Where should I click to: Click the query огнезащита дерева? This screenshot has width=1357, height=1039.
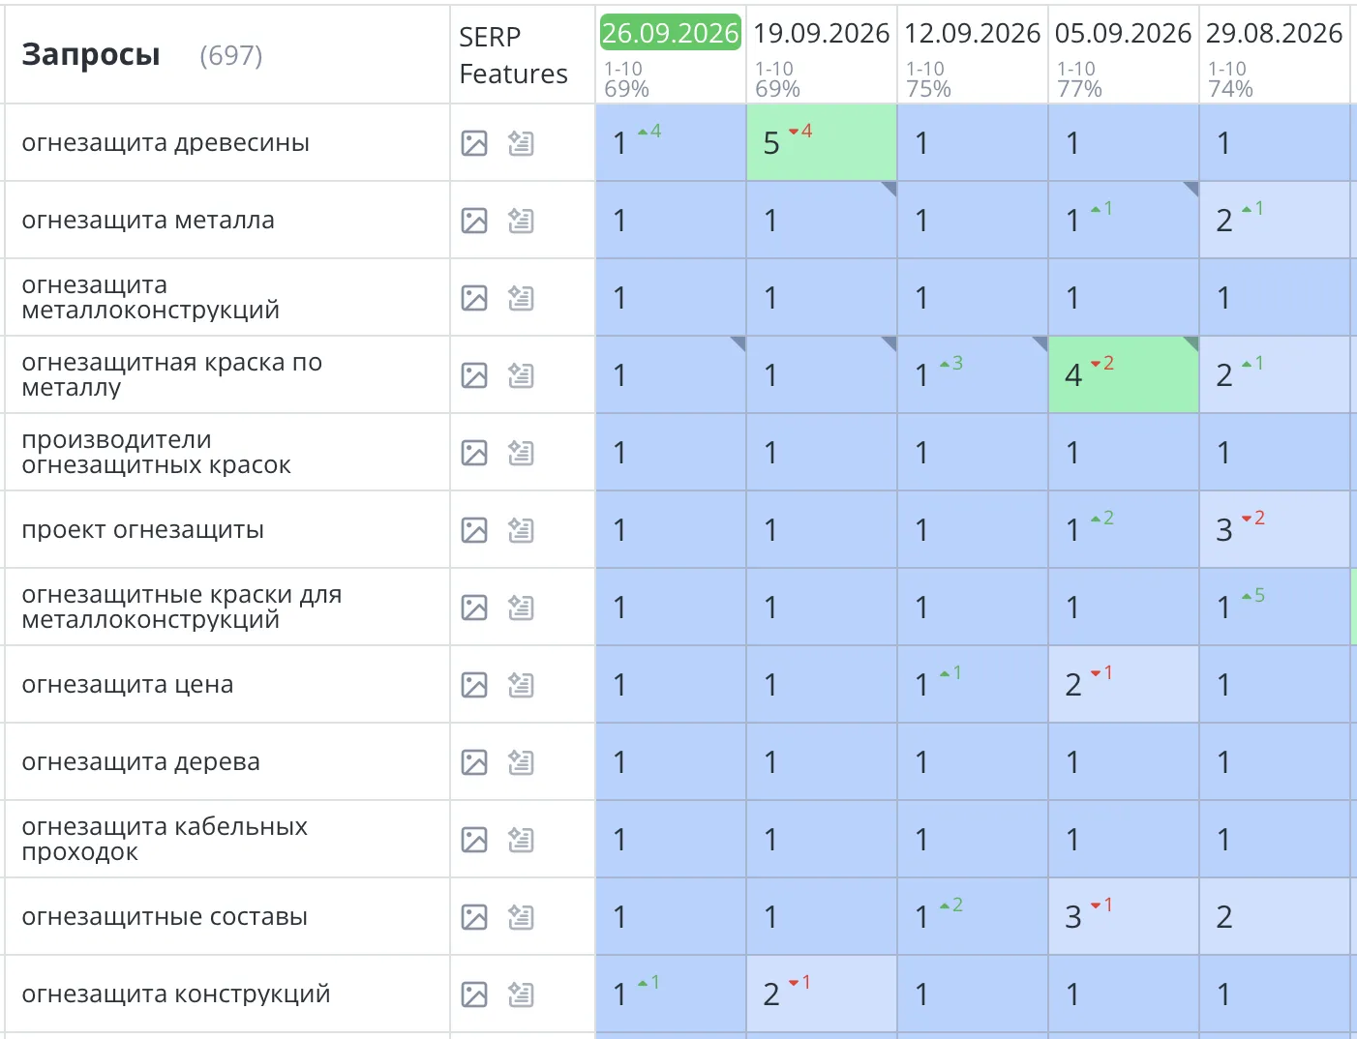coord(141,762)
